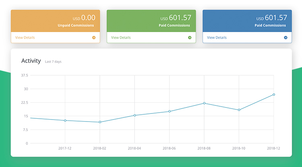
Task: Click the 2018-08 x-axis label
Action: [204, 148]
